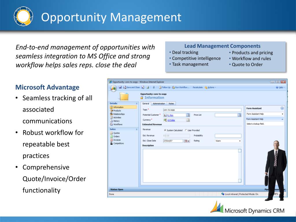This screenshot has height=222, width=296.
Task: Select Information in Details navigation
Action: [x=123, y=107]
